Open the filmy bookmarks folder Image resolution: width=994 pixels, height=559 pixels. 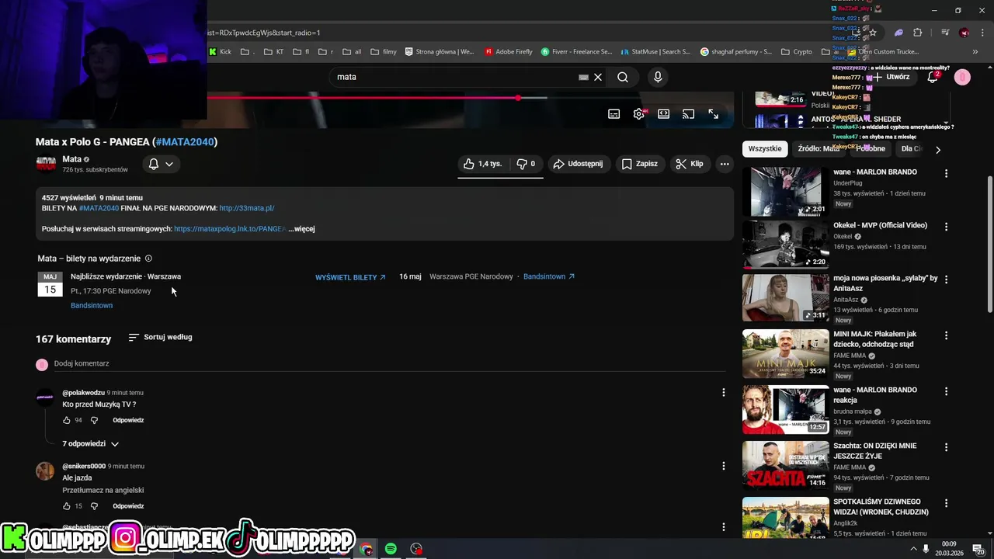click(x=384, y=52)
